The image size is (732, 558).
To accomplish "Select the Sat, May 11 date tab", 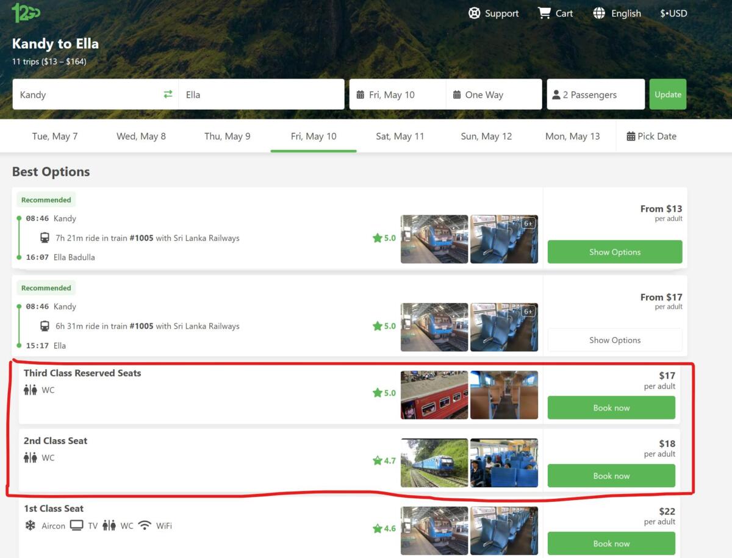I will (400, 137).
